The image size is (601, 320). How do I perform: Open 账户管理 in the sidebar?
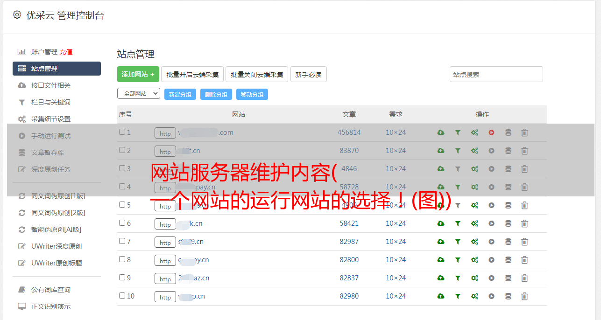coord(44,52)
